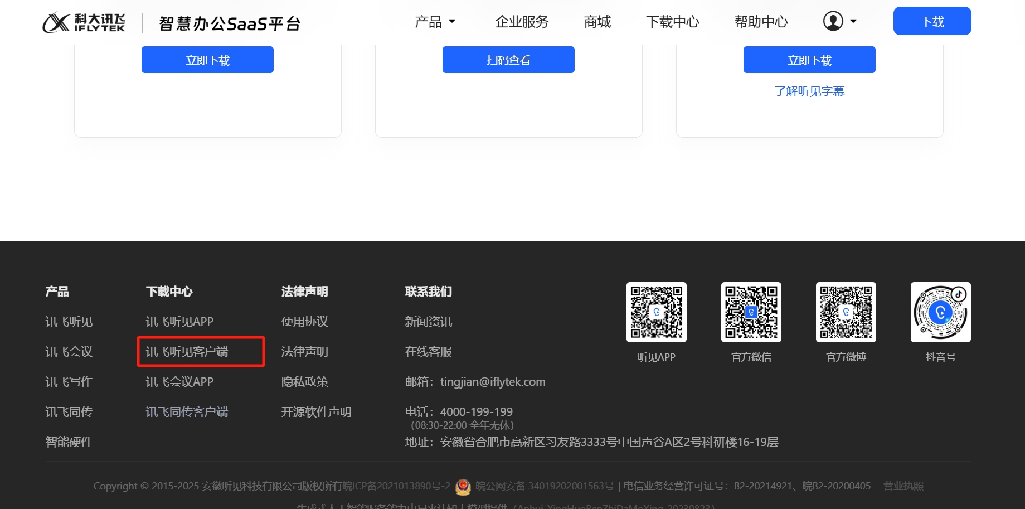Open 讯飞写作 footer link
This screenshot has width=1025, height=509.
pyautogui.click(x=69, y=382)
